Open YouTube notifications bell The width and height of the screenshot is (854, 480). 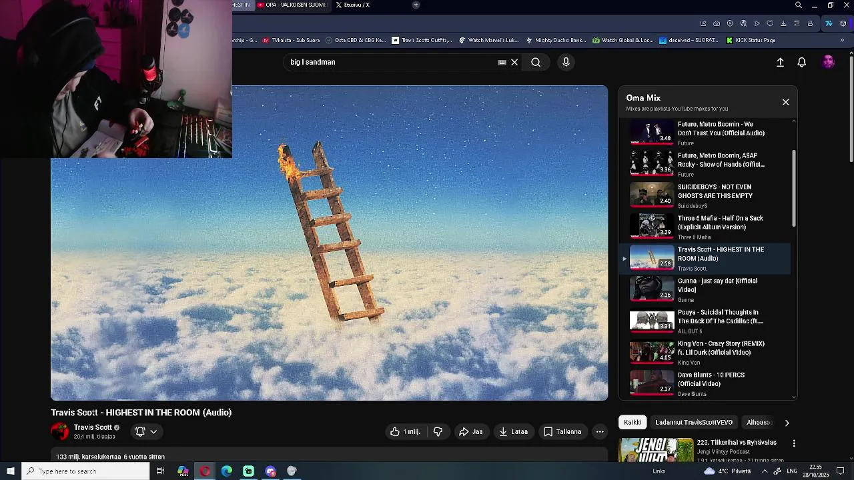pyautogui.click(x=802, y=62)
